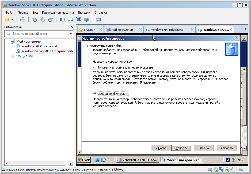Launch Internet Explorer from quick launch
This screenshot has width=251, height=174.
click(97, 160)
